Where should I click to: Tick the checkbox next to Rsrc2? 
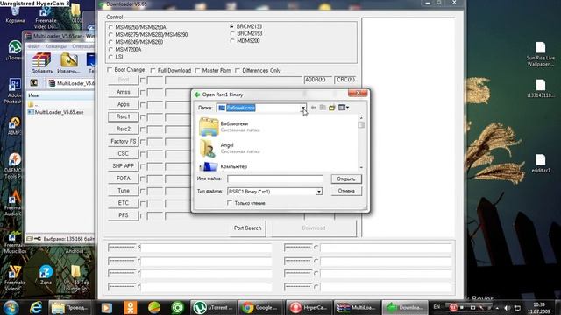(142, 129)
